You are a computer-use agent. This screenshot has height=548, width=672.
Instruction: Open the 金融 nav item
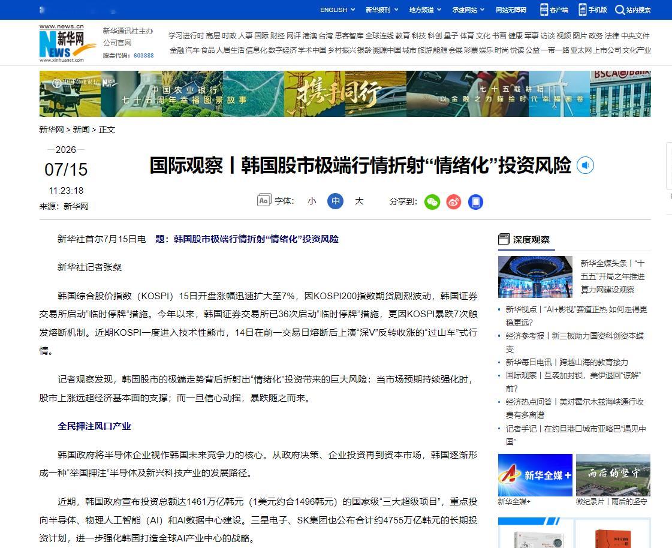click(177, 50)
